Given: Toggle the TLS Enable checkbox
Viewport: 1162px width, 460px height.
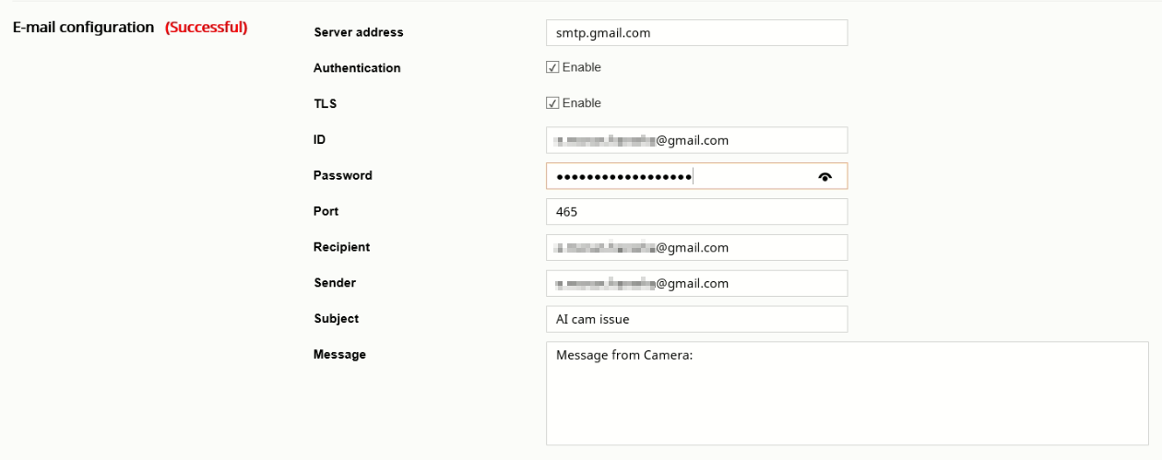Looking at the screenshot, I should click(x=552, y=103).
